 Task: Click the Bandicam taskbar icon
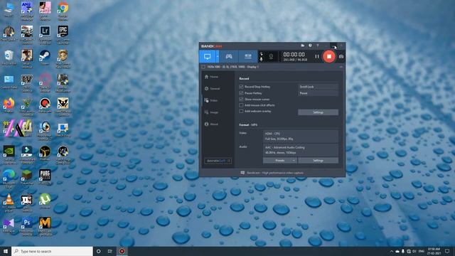122,251
